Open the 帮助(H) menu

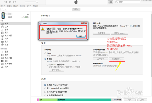(36, 6)
